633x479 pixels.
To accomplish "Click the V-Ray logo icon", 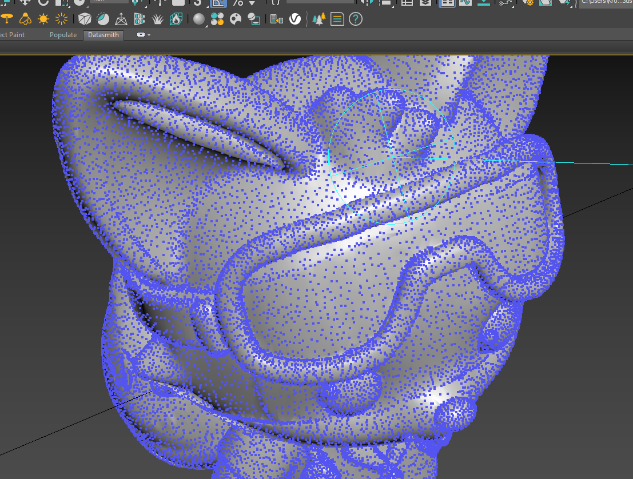I will point(295,19).
